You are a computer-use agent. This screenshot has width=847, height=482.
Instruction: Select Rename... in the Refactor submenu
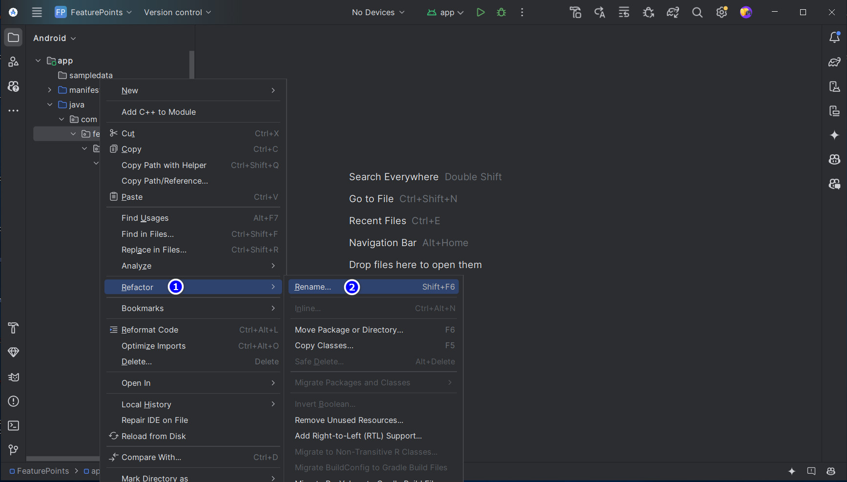313,287
